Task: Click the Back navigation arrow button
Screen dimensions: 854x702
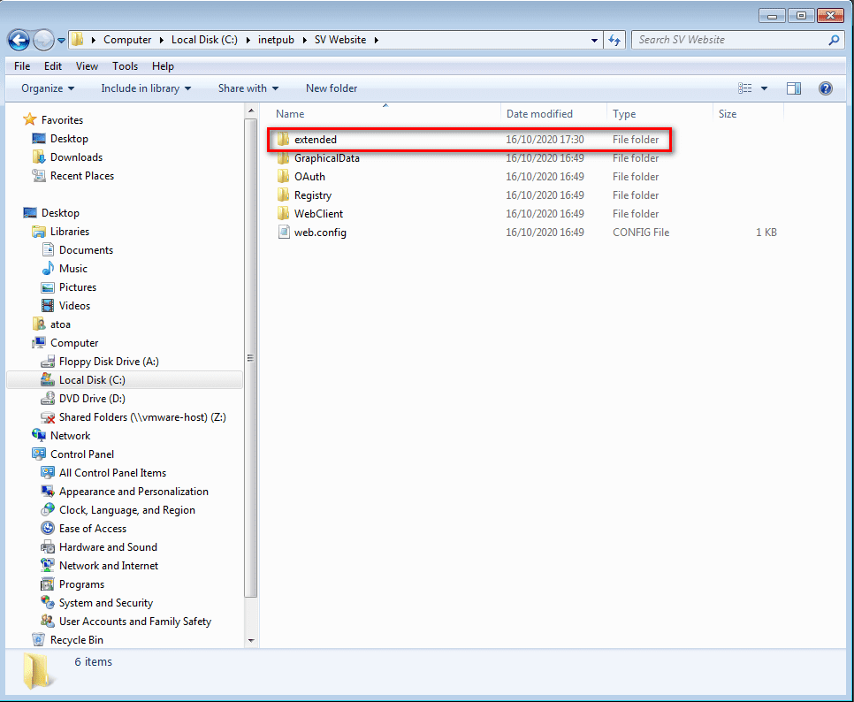Action: coord(19,40)
